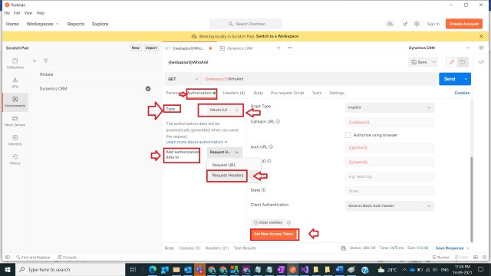Open the Environments sidebar panel
The height and width of the screenshot is (276, 491).
15,102
